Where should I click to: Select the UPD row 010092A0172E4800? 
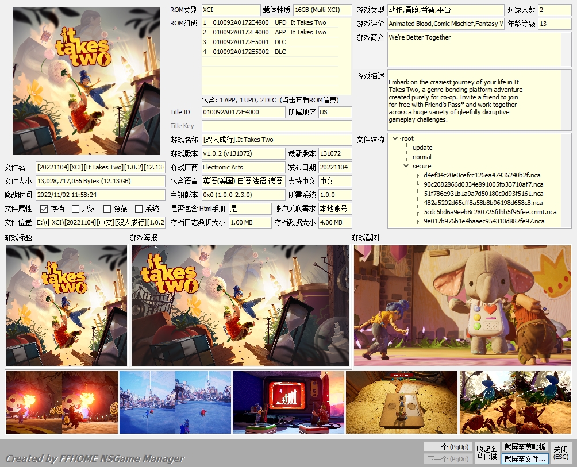pyautogui.click(x=271, y=22)
